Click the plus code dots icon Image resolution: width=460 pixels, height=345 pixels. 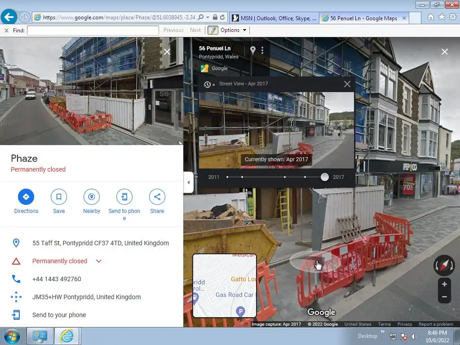[x=16, y=297]
